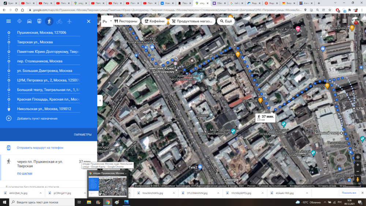Click the Tele2 store marker
Screen dimensions: 366x206
click(x=200, y=167)
